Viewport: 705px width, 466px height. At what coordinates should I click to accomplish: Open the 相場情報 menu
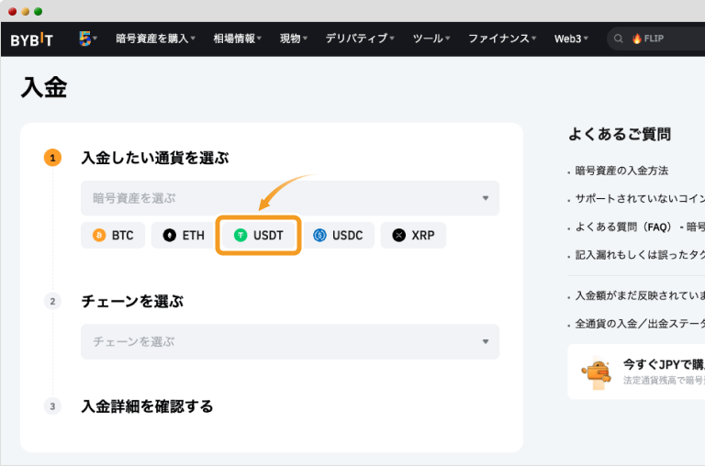tap(237, 39)
